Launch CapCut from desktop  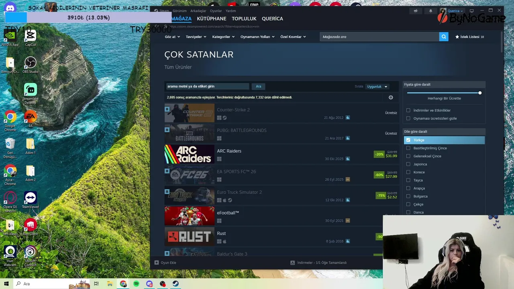[31, 38]
